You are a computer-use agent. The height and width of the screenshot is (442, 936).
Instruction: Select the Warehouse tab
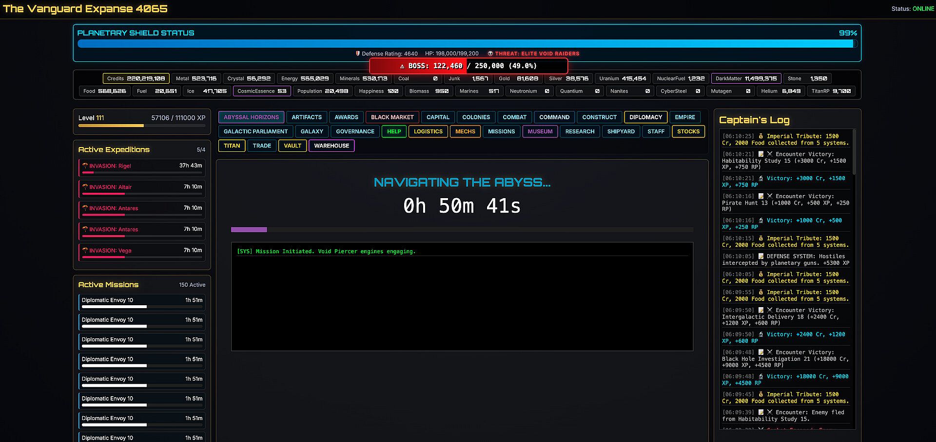coord(331,146)
